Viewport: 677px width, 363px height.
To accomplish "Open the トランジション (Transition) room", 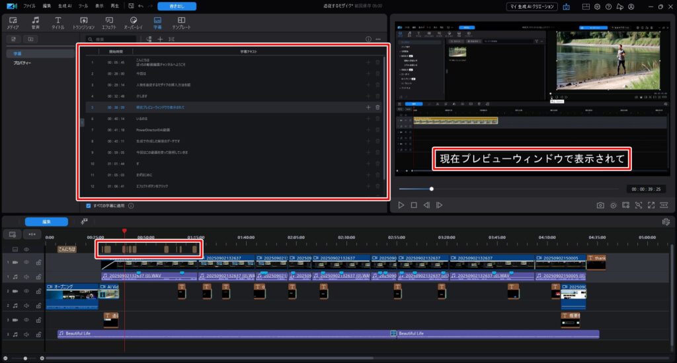I will coord(83,24).
